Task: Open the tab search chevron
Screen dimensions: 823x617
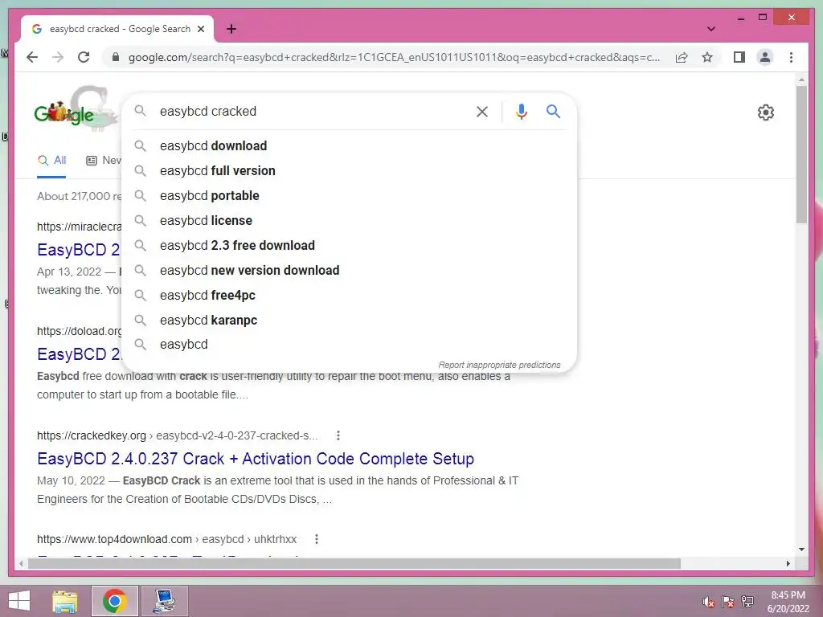Action: click(710, 29)
